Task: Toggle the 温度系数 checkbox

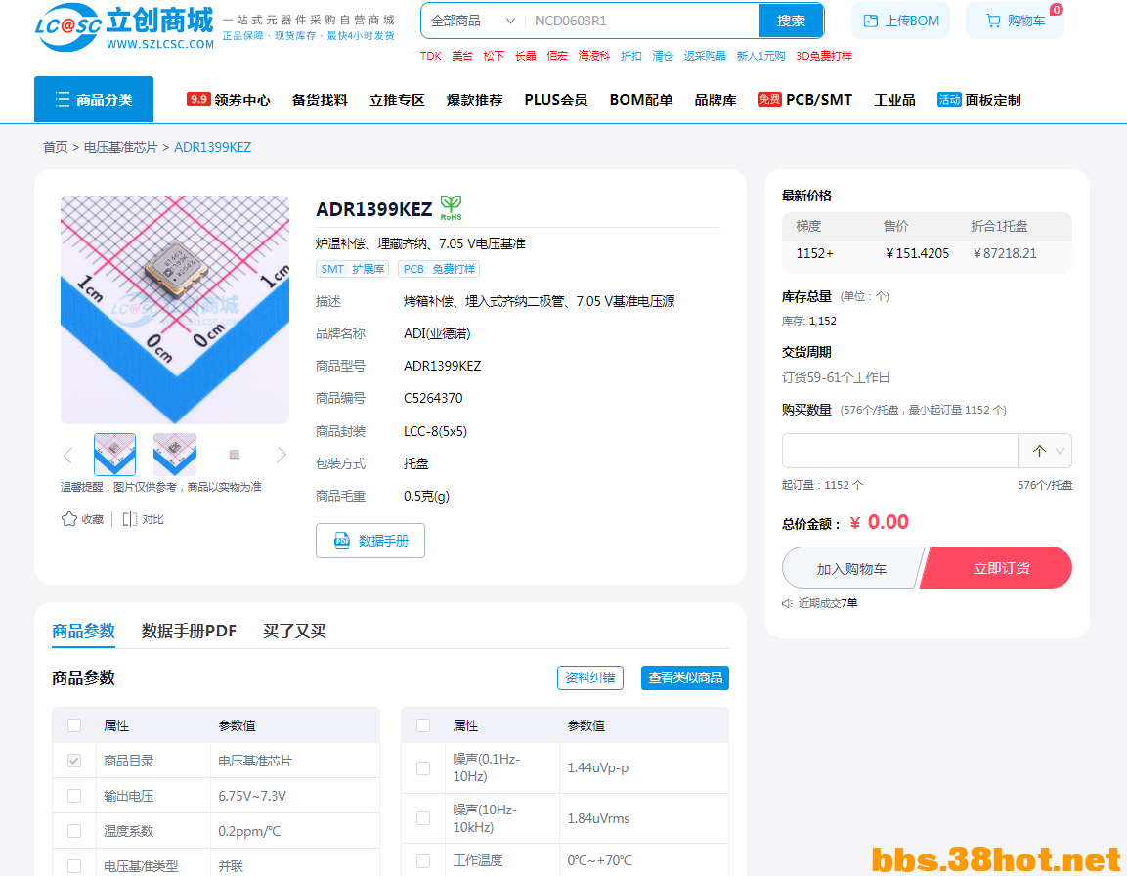Action: (74, 831)
